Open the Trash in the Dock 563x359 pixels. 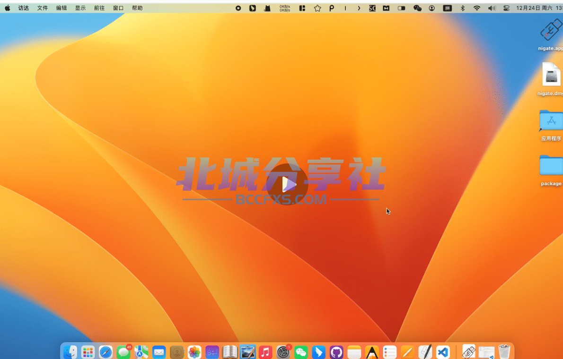click(504, 352)
